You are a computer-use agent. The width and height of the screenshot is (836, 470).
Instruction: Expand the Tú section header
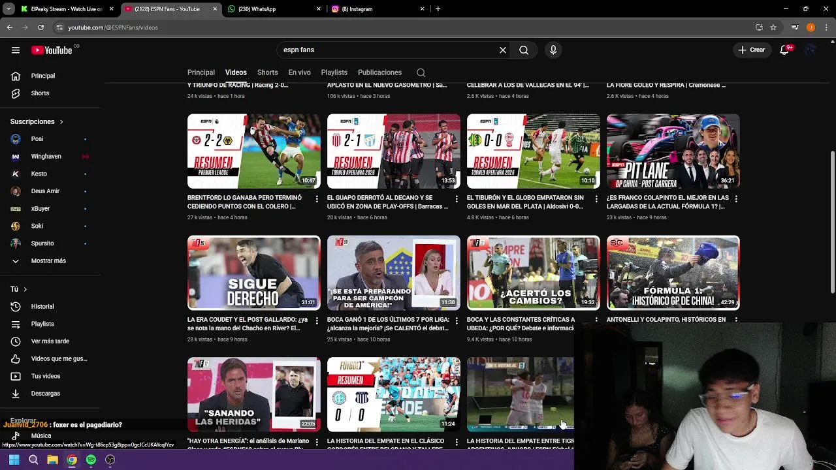18,289
